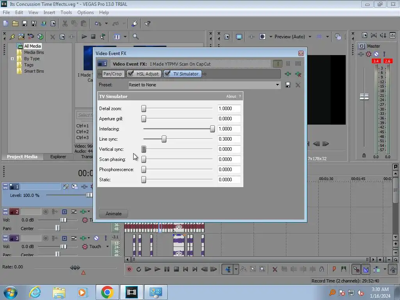Click the Go to Start icon
Screen dimensions: 400x300
pyautogui.click(x=186, y=269)
